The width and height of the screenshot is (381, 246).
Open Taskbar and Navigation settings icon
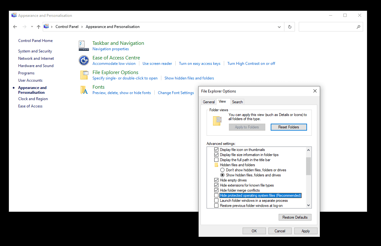coord(84,45)
